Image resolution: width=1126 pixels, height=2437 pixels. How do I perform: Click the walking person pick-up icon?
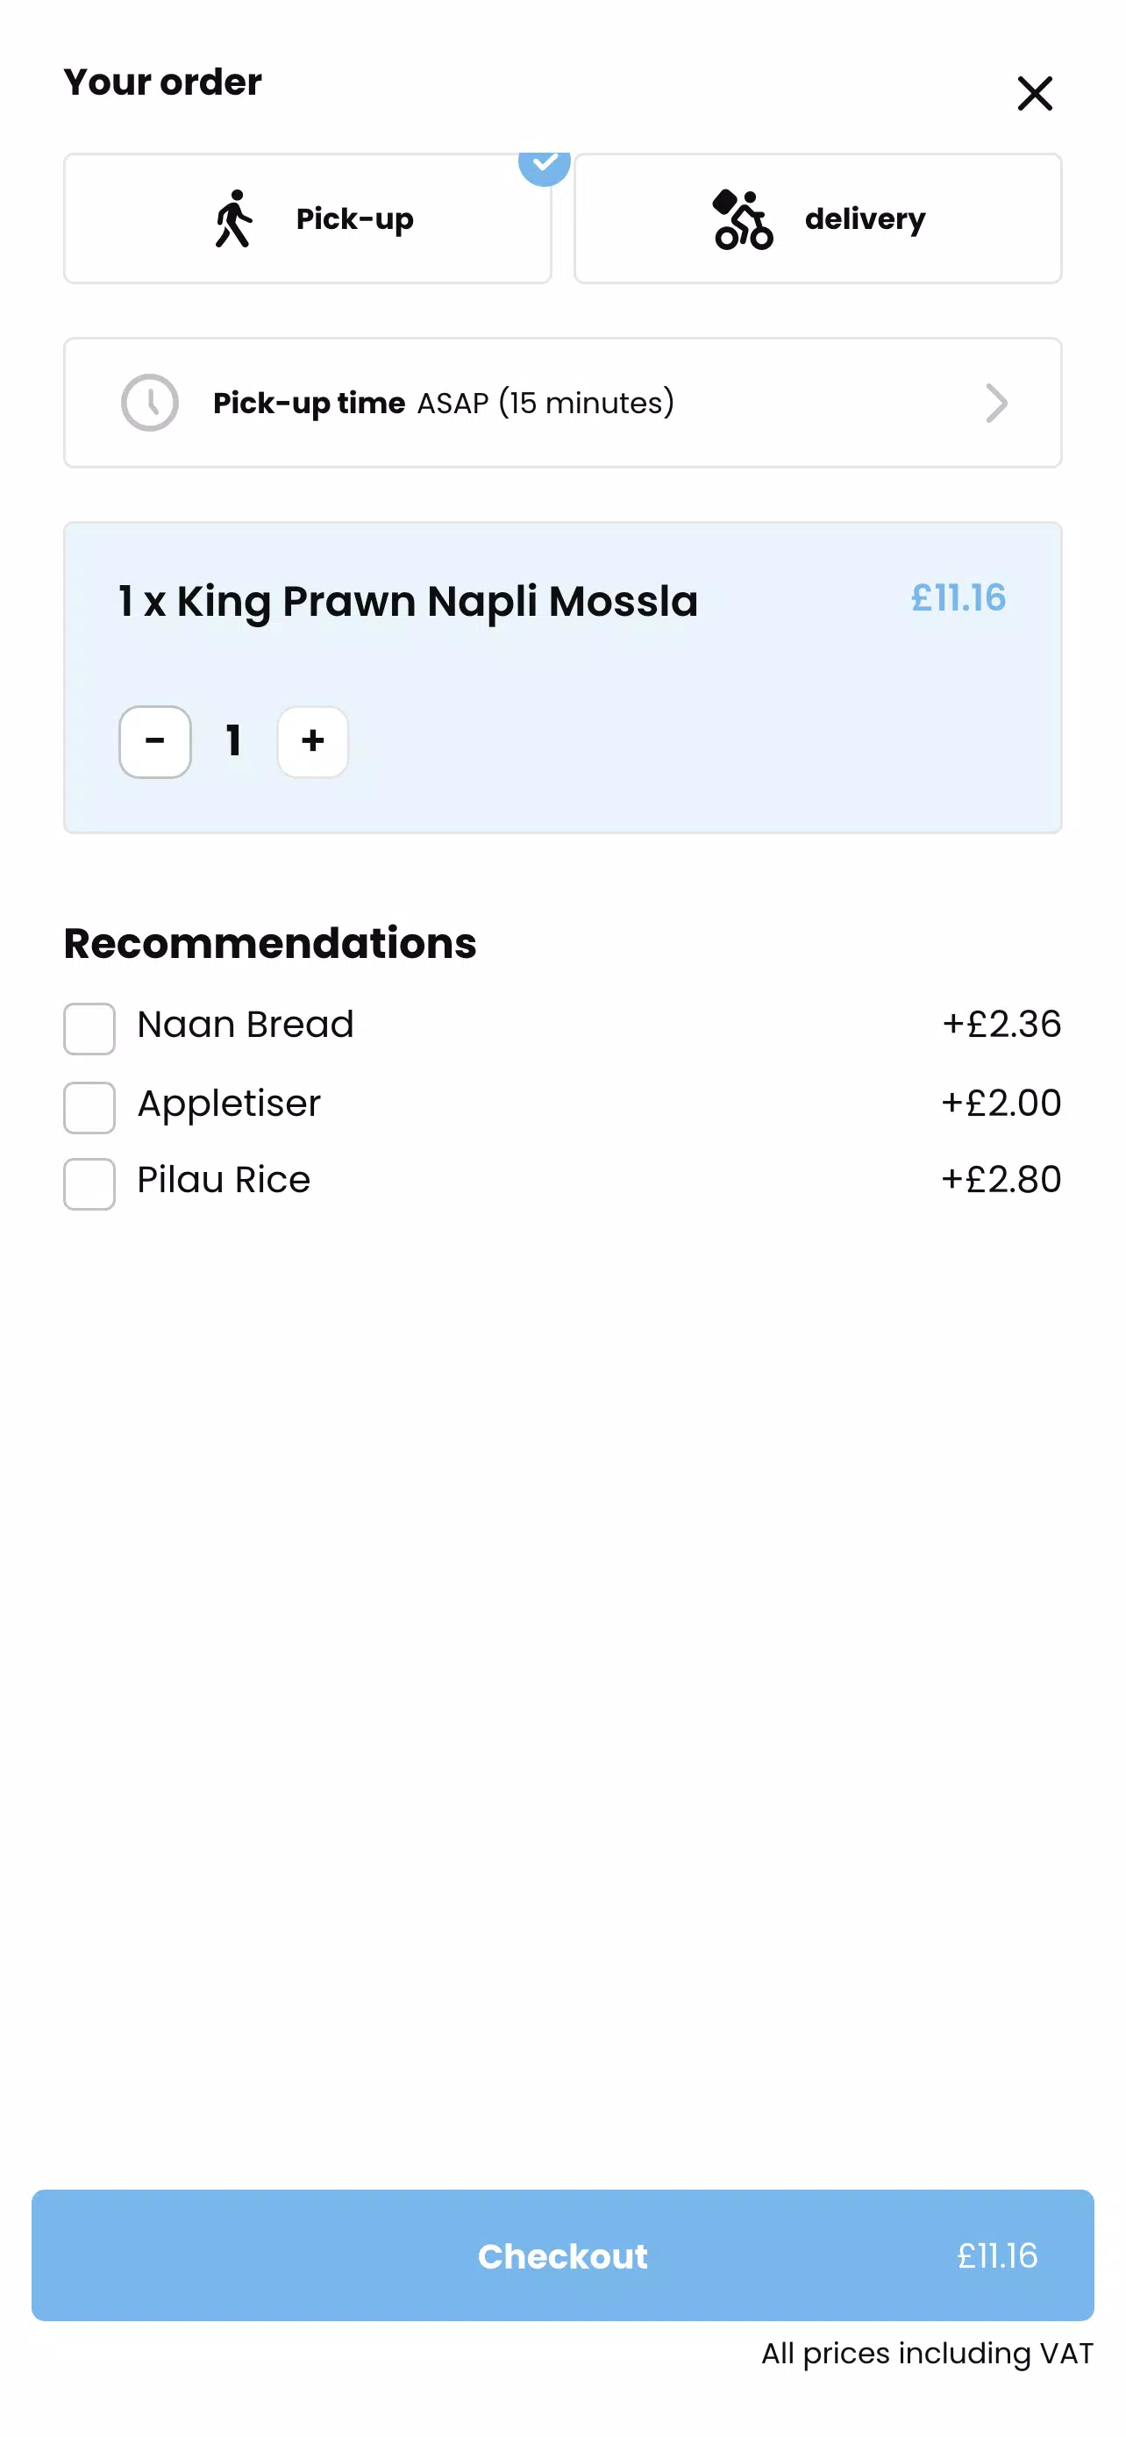tap(233, 218)
